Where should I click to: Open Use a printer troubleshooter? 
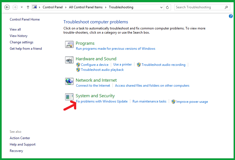(x=122, y=64)
